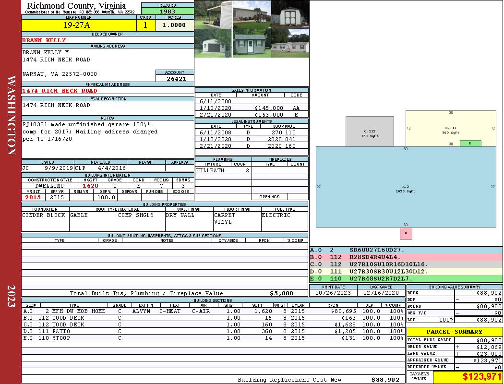Select the A.0 MFH DW MOB HOME section row
The width and height of the screenshot is (504, 384).
click(x=213, y=311)
